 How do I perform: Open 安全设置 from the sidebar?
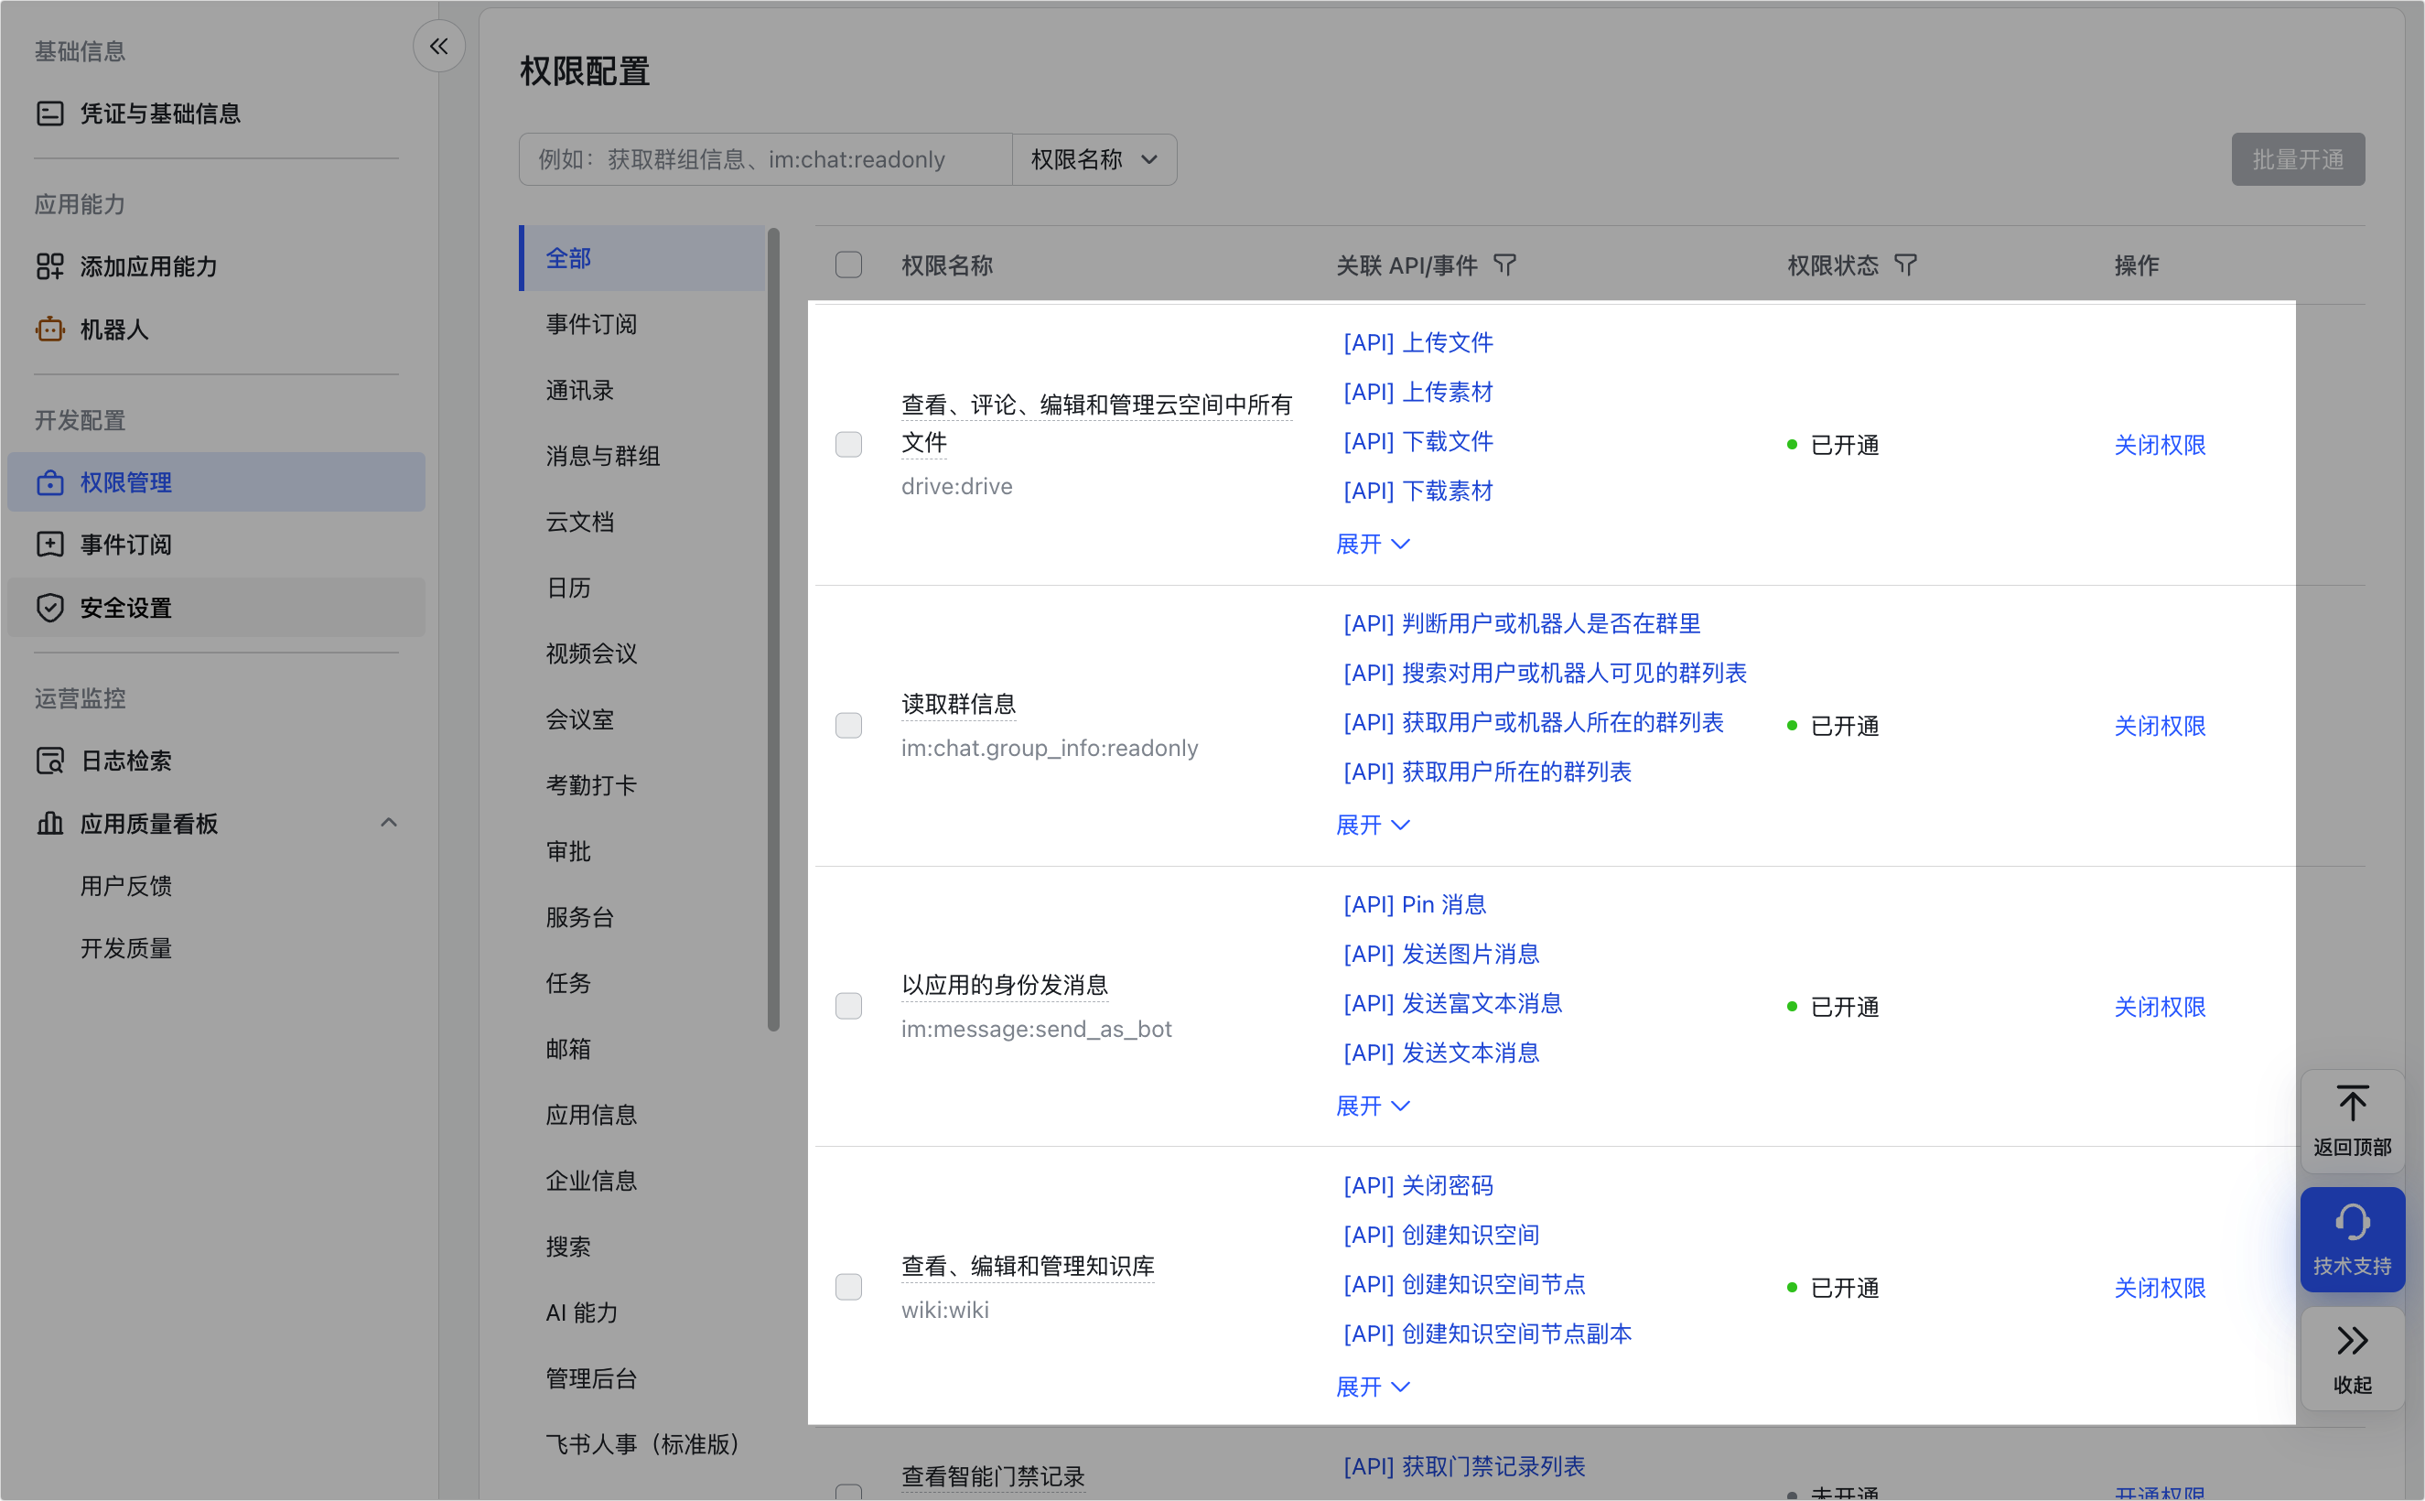pyautogui.click(x=126, y=608)
